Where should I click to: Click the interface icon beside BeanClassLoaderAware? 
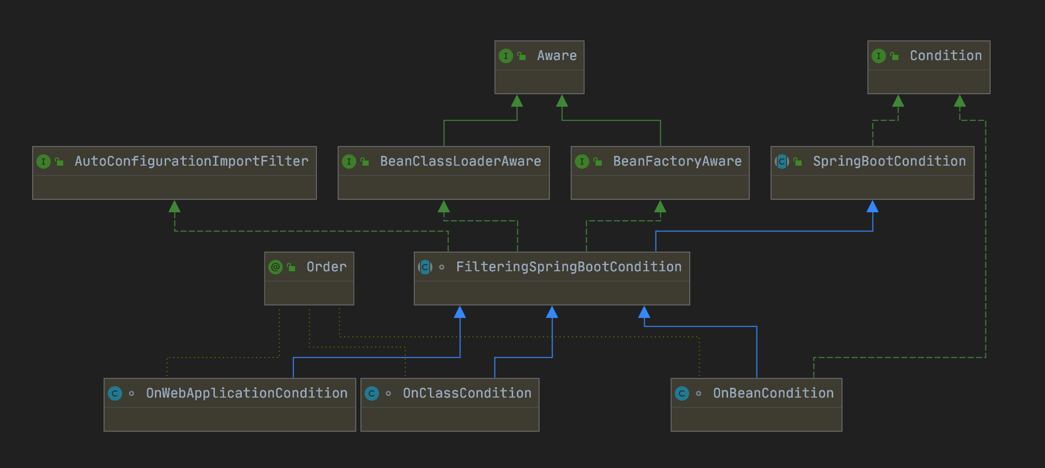[x=349, y=162]
